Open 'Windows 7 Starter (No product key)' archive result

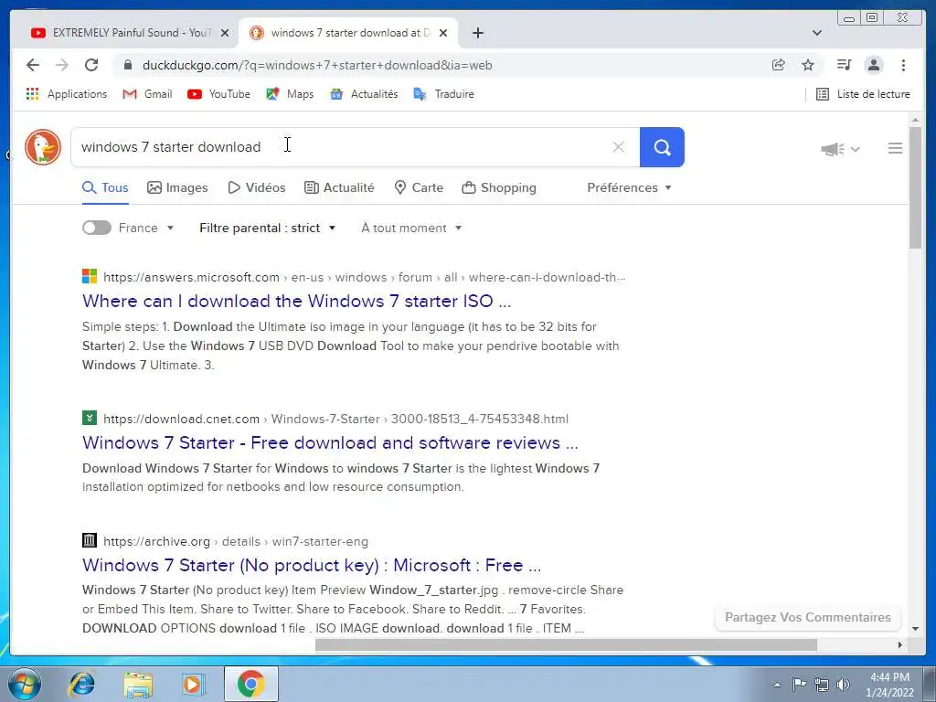(x=312, y=565)
